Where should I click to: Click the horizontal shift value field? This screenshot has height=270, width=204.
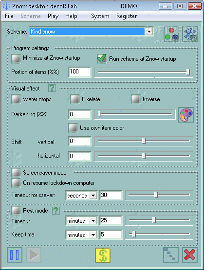(79, 156)
